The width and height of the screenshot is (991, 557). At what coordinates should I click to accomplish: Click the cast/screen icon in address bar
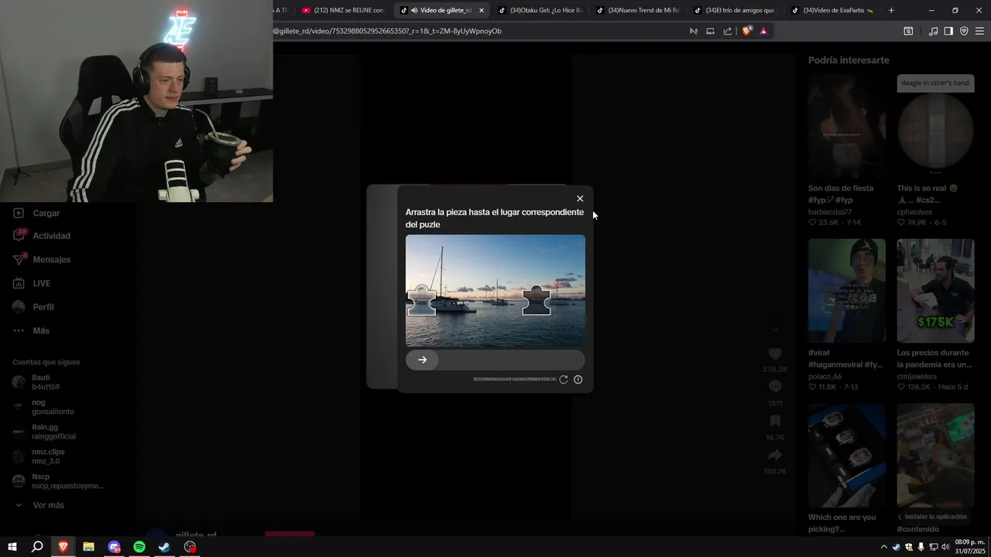(710, 31)
